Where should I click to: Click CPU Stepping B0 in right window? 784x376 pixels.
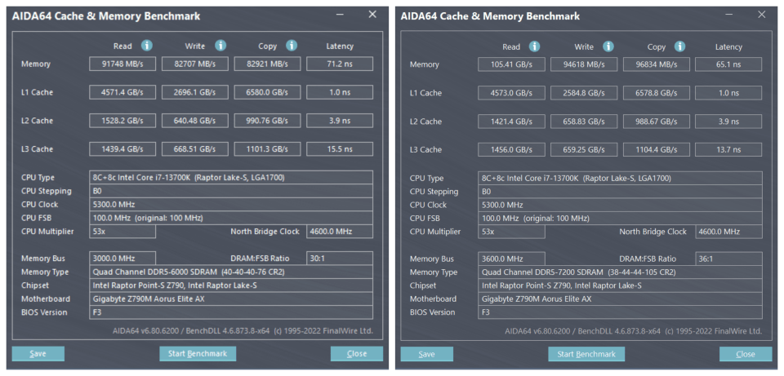[620, 191]
